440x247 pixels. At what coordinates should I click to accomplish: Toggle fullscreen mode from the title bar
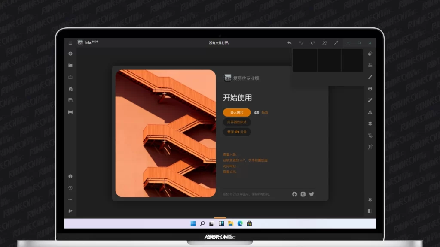click(336, 43)
